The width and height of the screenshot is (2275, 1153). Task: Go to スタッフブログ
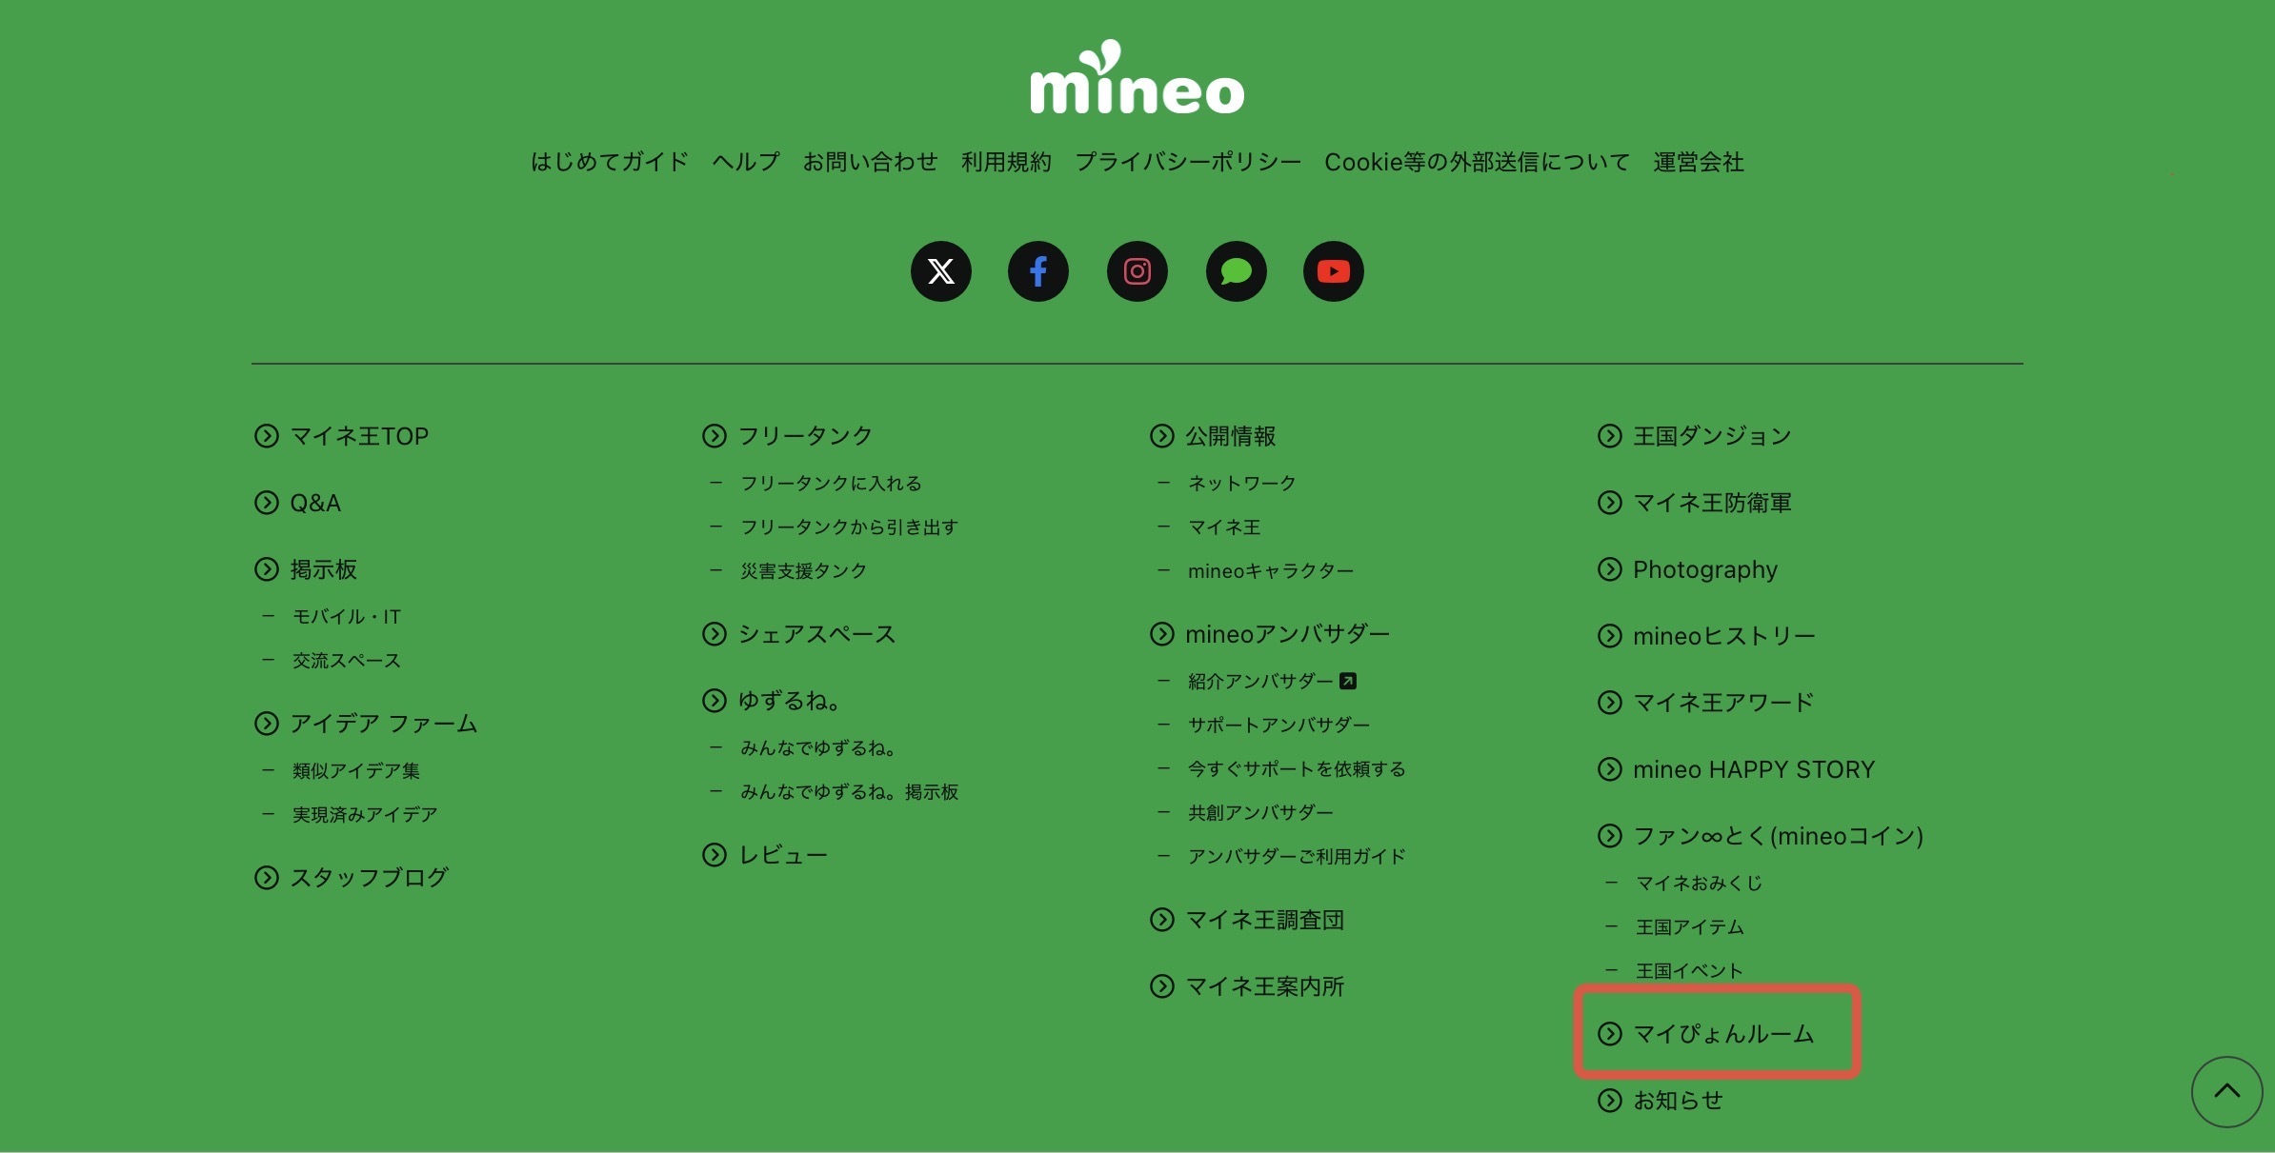tap(369, 878)
